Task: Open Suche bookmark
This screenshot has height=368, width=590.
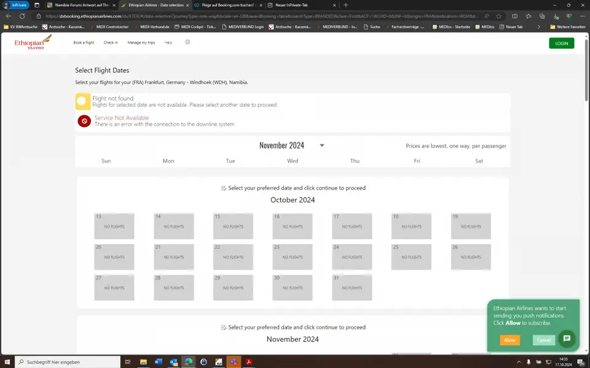Action: pyautogui.click(x=372, y=26)
